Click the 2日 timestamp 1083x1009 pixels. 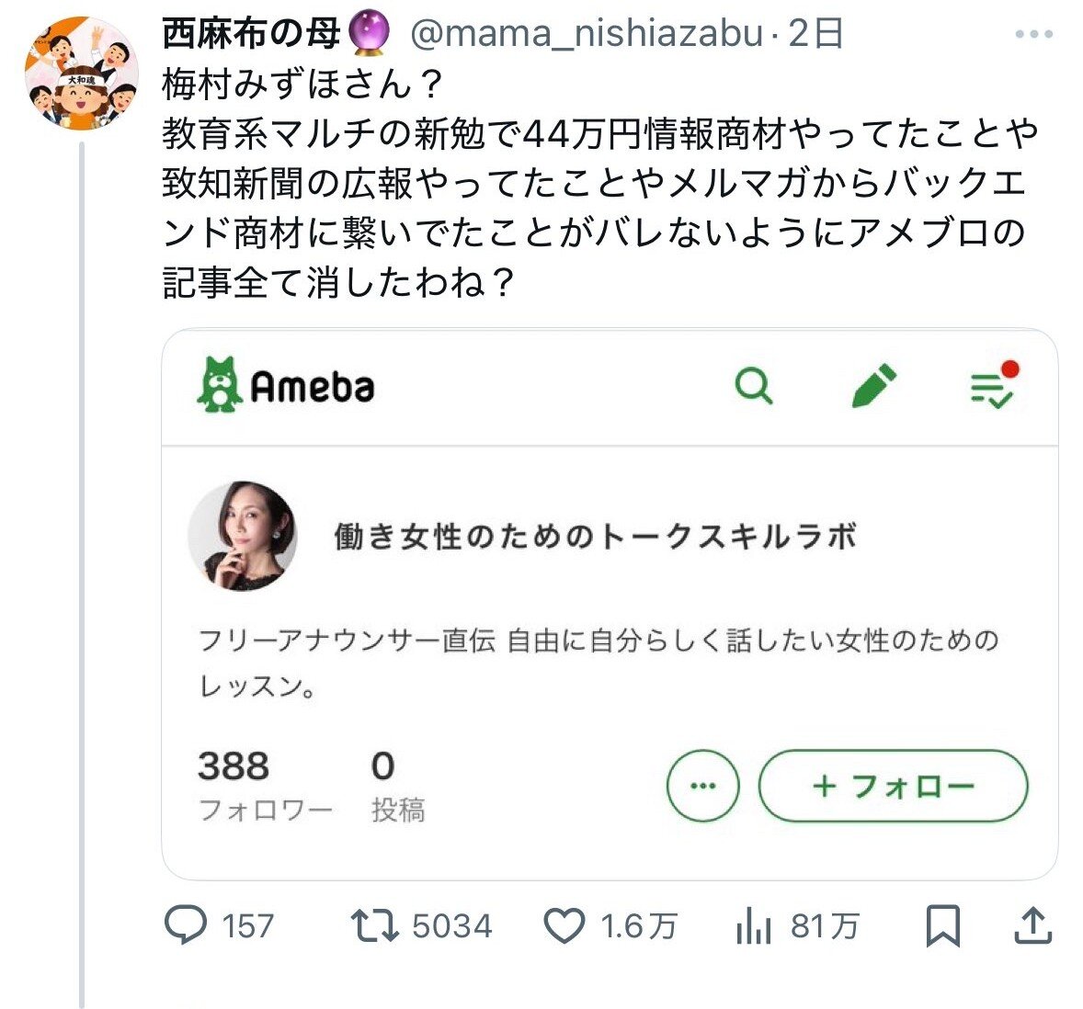tap(815, 33)
